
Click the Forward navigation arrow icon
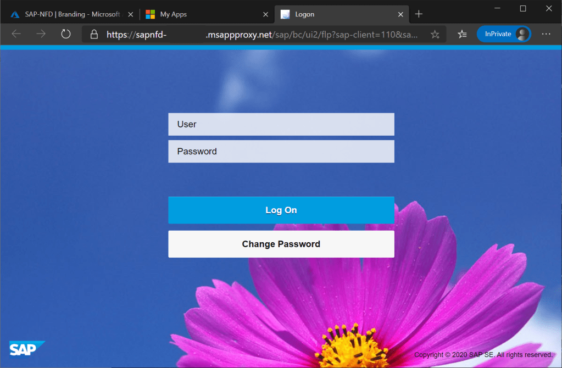[41, 34]
